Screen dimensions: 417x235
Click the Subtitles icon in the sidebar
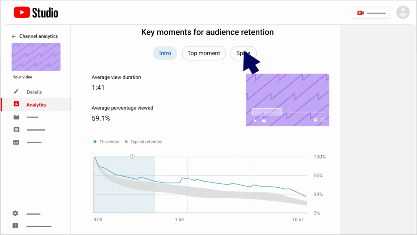(16, 142)
